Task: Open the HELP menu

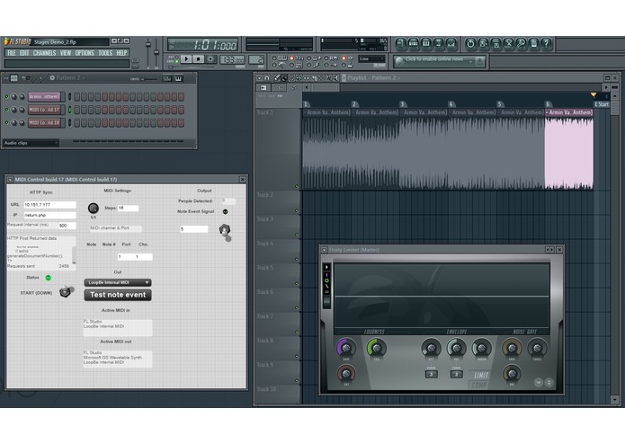Action: tap(121, 53)
